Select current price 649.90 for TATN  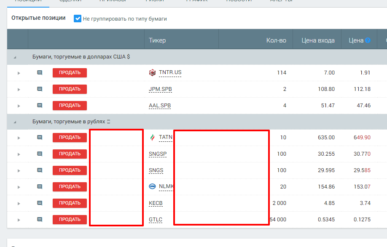coord(362,138)
